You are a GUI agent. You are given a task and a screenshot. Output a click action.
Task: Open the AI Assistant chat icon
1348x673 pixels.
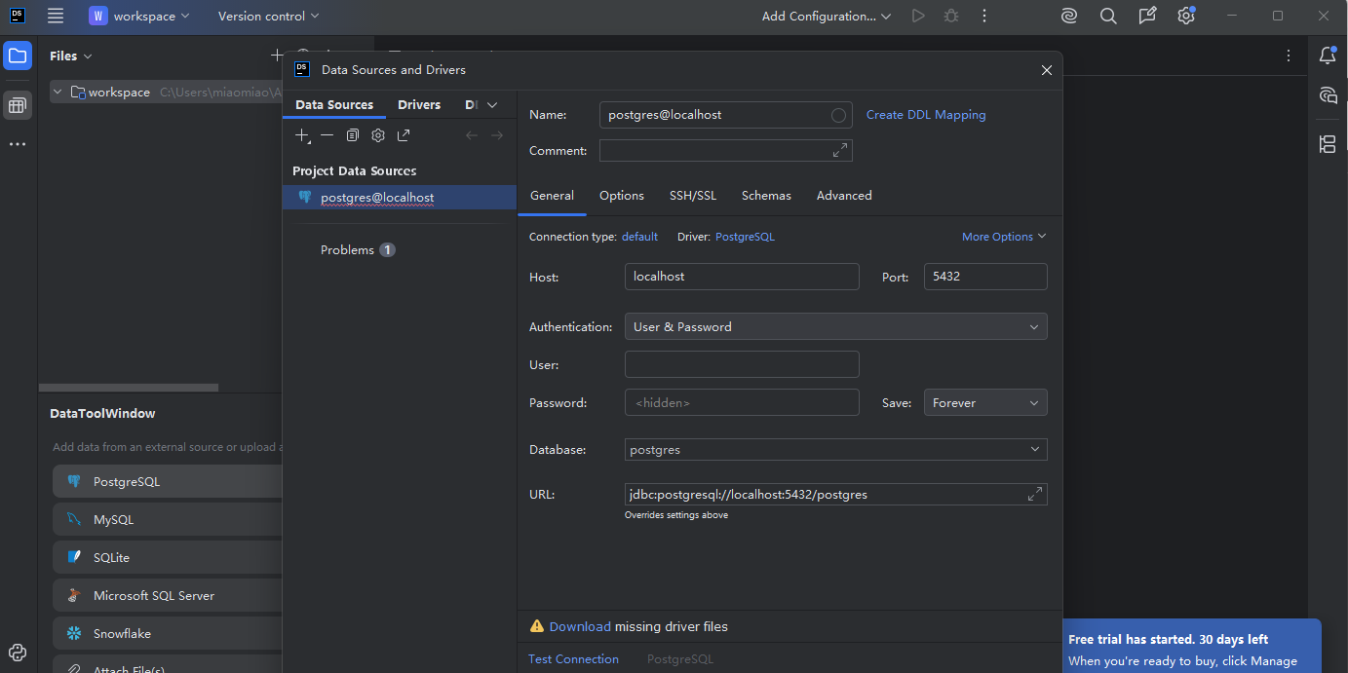coord(1328,94)
